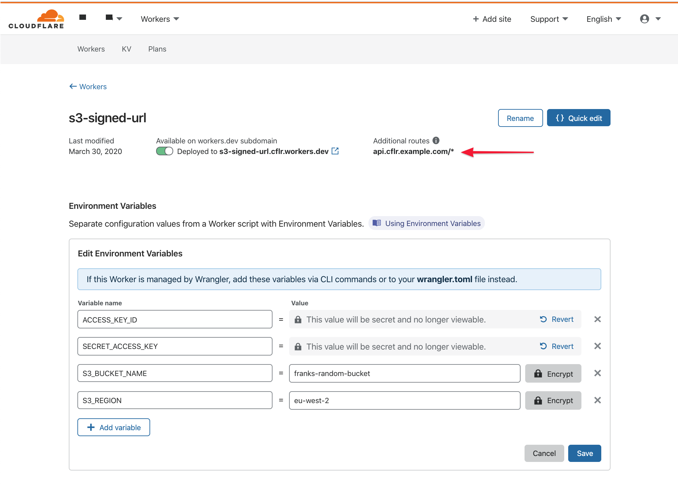Delete the S3_REGION variable row
The height and width of the screenshot is (491, 678).
597,400
